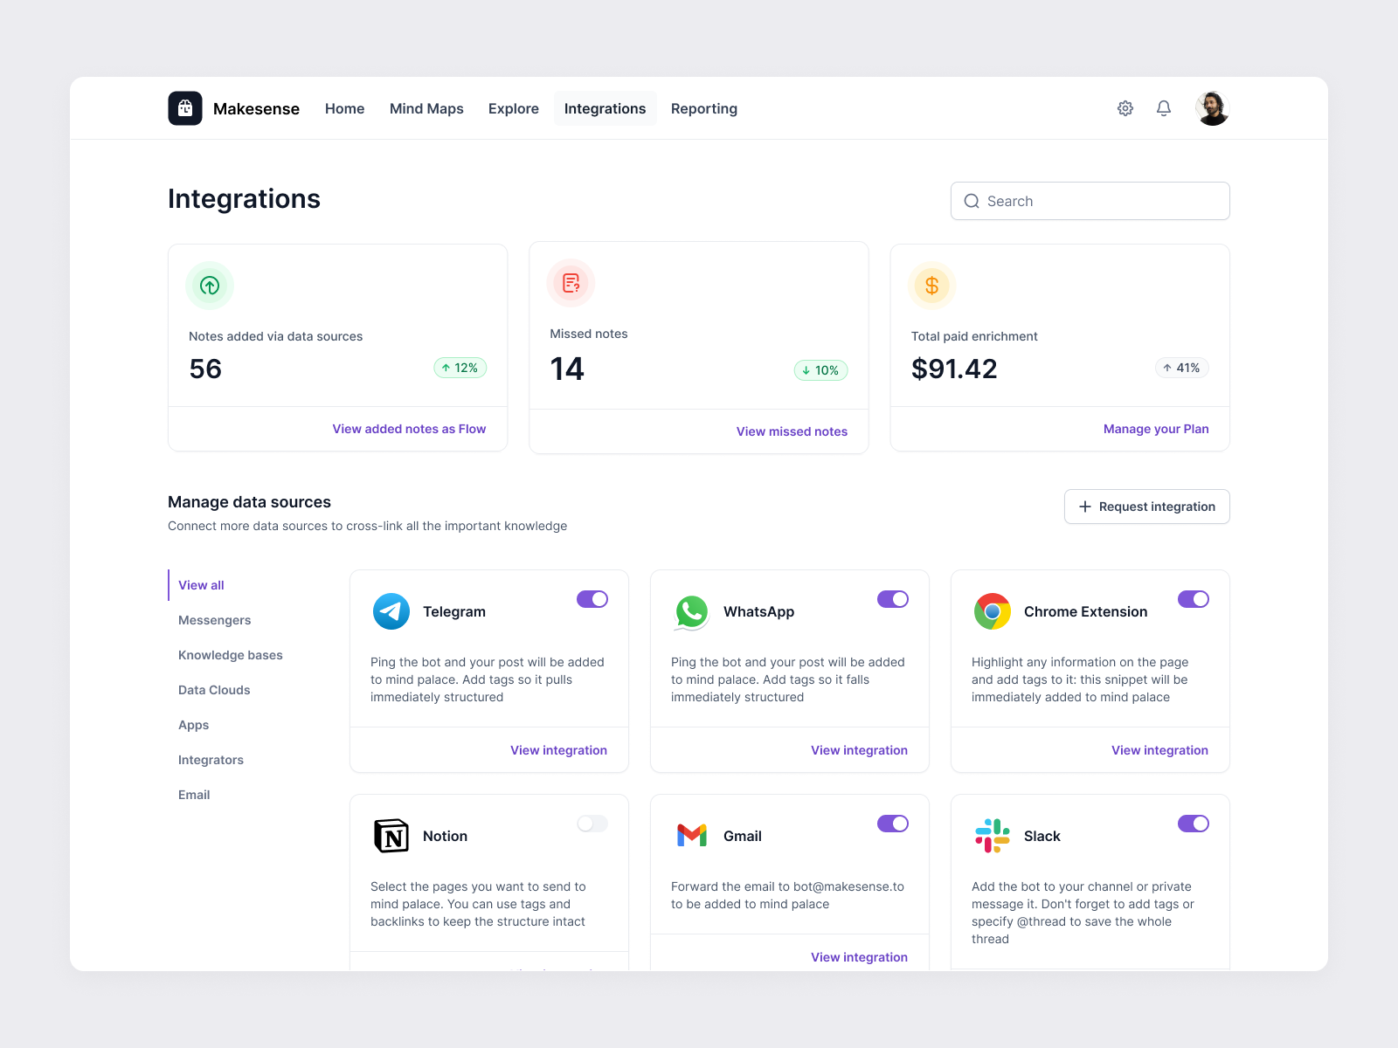Disable the Telegram integration toggle
Image resolution: width=1398 pixels, height=1048 pixels.
(x=592, y=599)
